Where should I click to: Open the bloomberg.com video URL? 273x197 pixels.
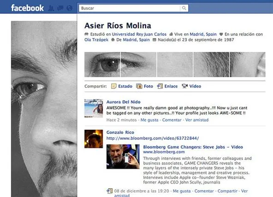click(153, 138)
